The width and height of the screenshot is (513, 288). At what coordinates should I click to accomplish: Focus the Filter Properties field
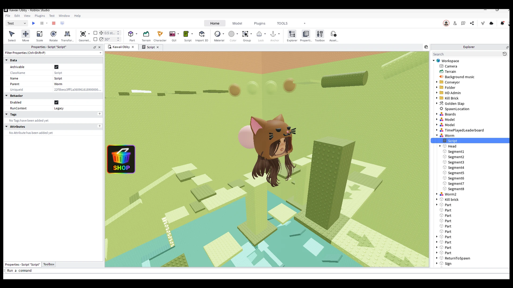click(x=53, y=53)
